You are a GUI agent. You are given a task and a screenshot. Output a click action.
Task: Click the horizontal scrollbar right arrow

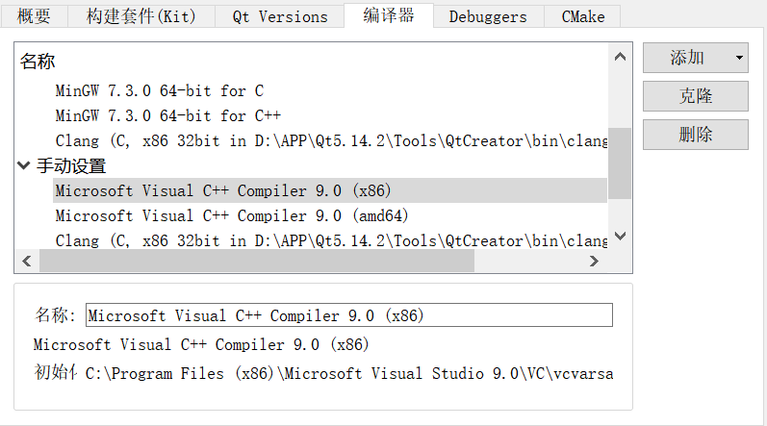pyautogui.click(x=596, y=261)
